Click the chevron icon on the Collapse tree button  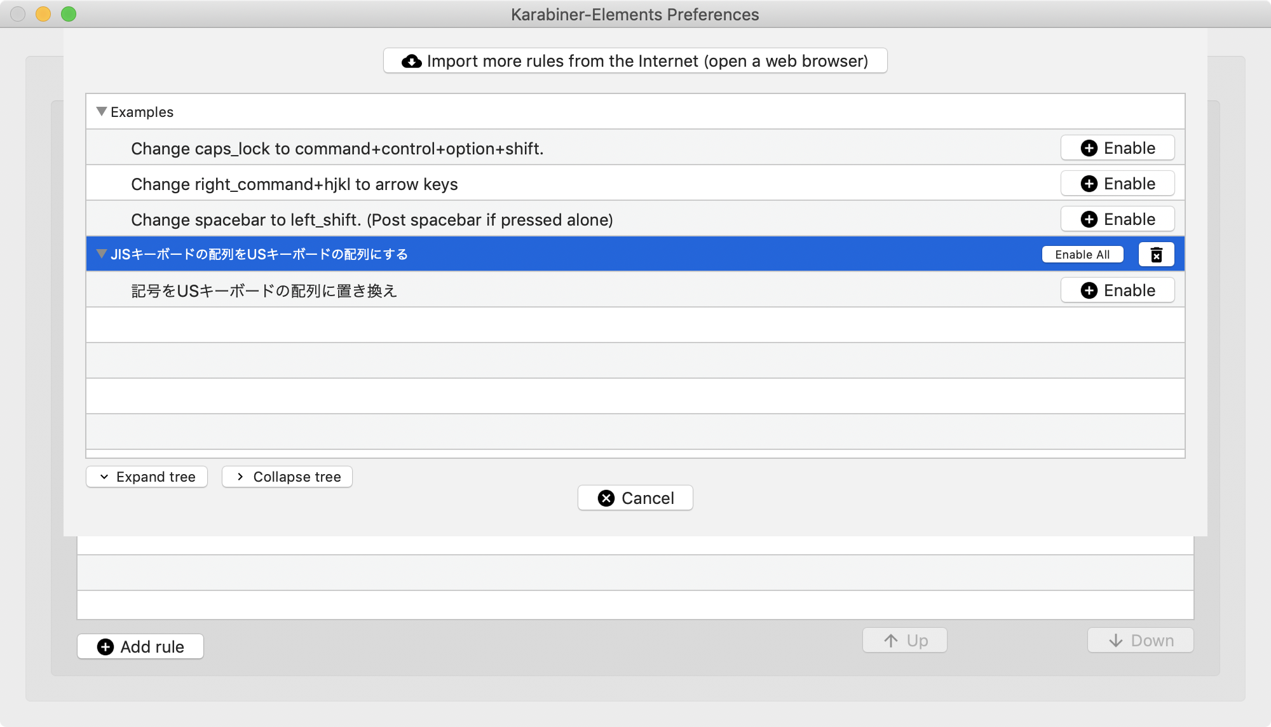pyautogui.click(x=240, y=477)
